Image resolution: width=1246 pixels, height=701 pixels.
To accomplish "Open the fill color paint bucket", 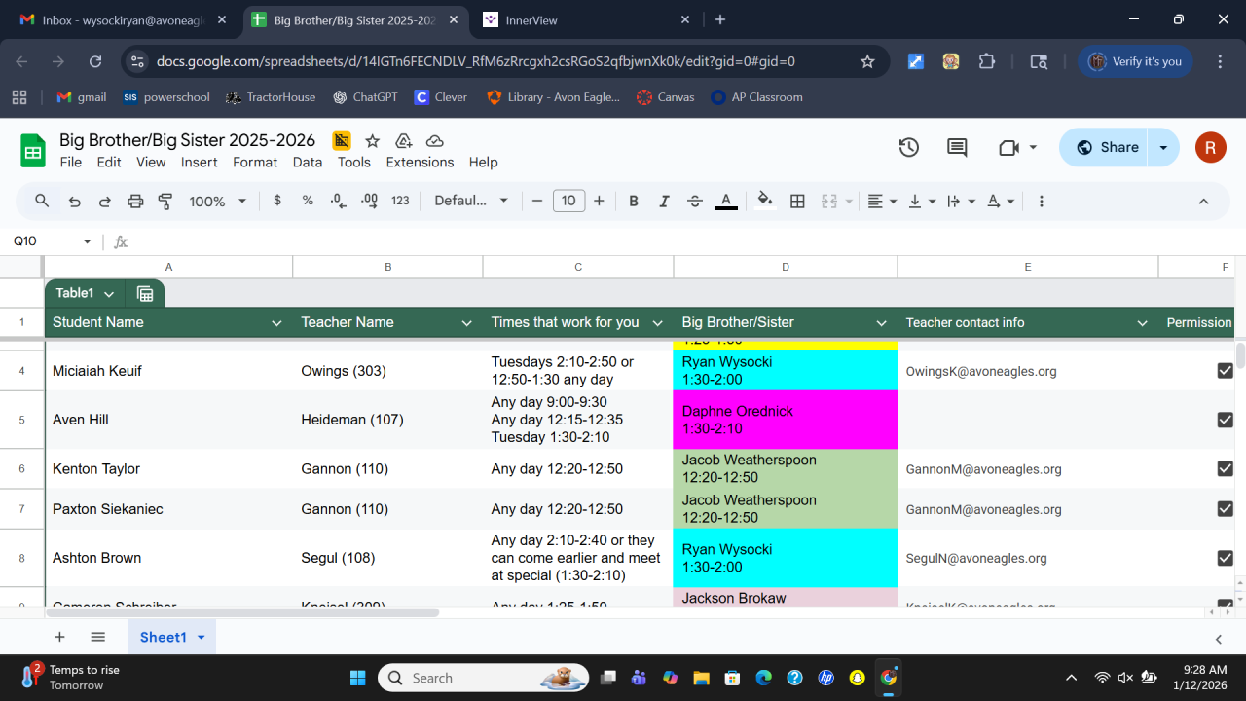I will (765, 202).
